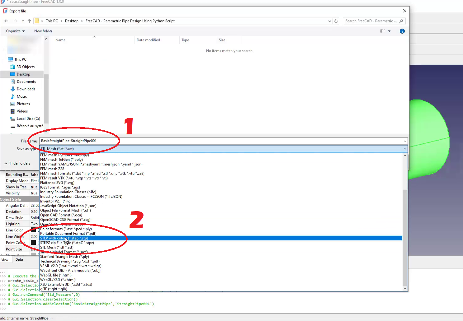Open the file name history dropdown
463x321 pixels.
point(405,141)
